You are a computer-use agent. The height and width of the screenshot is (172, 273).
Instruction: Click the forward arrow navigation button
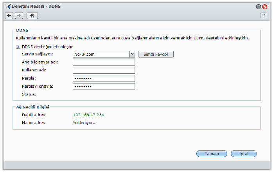click(19, 15)
